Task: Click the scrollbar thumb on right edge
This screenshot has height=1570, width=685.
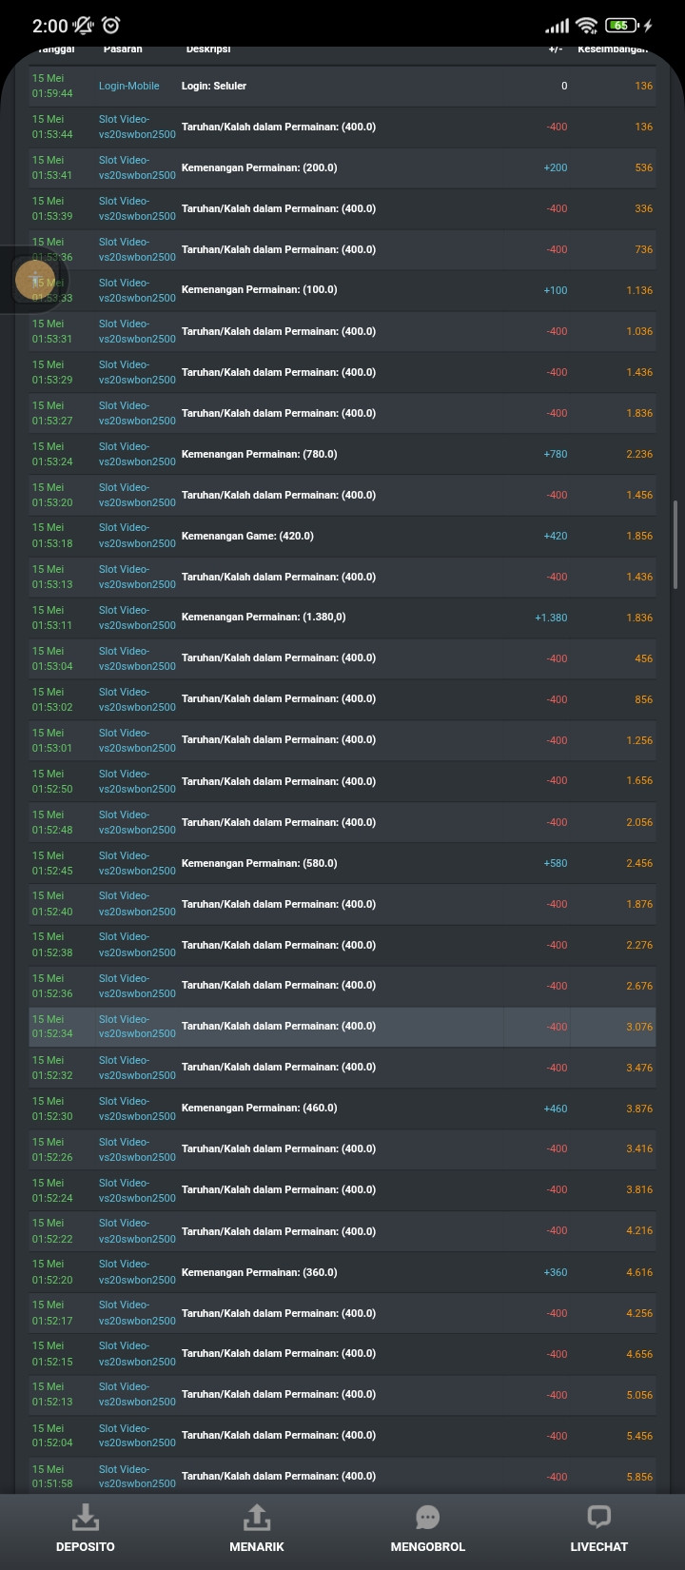Action: [676, 543]
